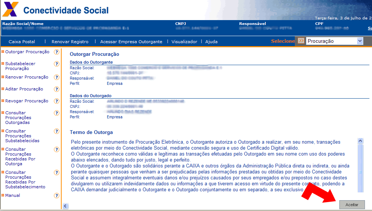
Task: Open the Procuração dropdown selector
Action: pos(335,41)
